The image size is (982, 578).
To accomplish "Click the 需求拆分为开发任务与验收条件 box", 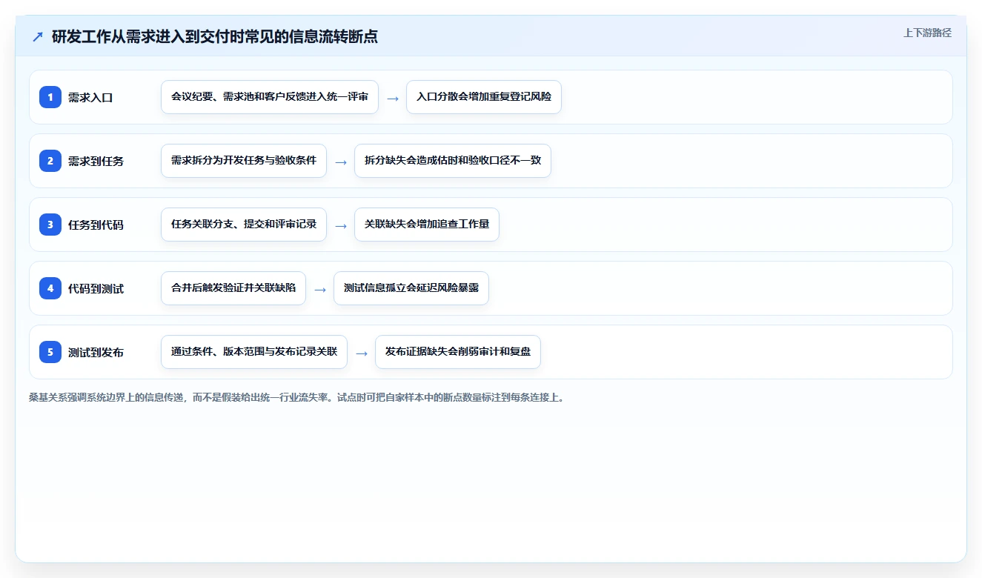I will coord(244,161).
